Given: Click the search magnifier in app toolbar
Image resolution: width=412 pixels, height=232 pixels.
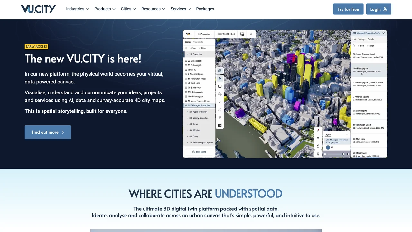Looking at the screenshot, I should click(x=251, y=34).
